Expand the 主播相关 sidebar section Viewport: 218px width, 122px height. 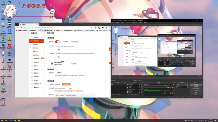click(x=36, y=37)
